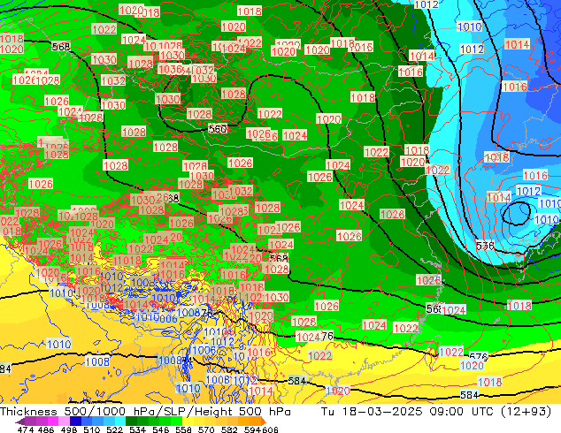Click the 1036 pressure label
Screen dimensions: 561x433
tap(170, 69)
